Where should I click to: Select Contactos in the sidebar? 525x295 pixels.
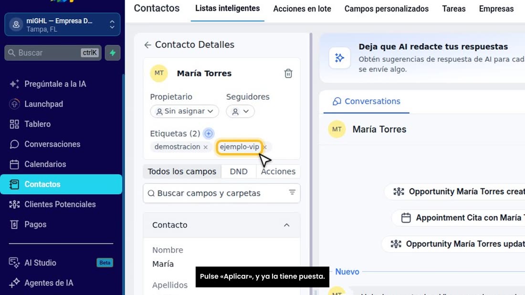61,184
